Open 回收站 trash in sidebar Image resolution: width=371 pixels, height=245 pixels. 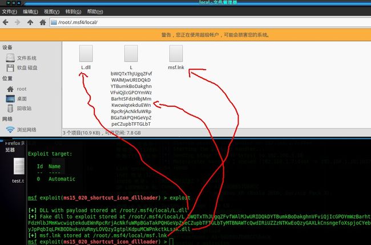[x=19, y=109]
